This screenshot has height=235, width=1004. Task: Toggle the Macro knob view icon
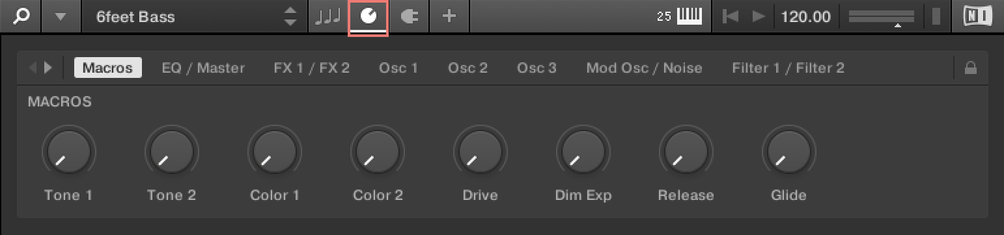point(369,17)
